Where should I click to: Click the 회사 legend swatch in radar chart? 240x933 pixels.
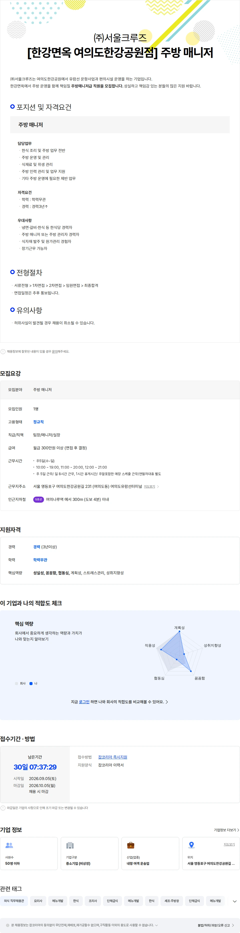(16, 684)
